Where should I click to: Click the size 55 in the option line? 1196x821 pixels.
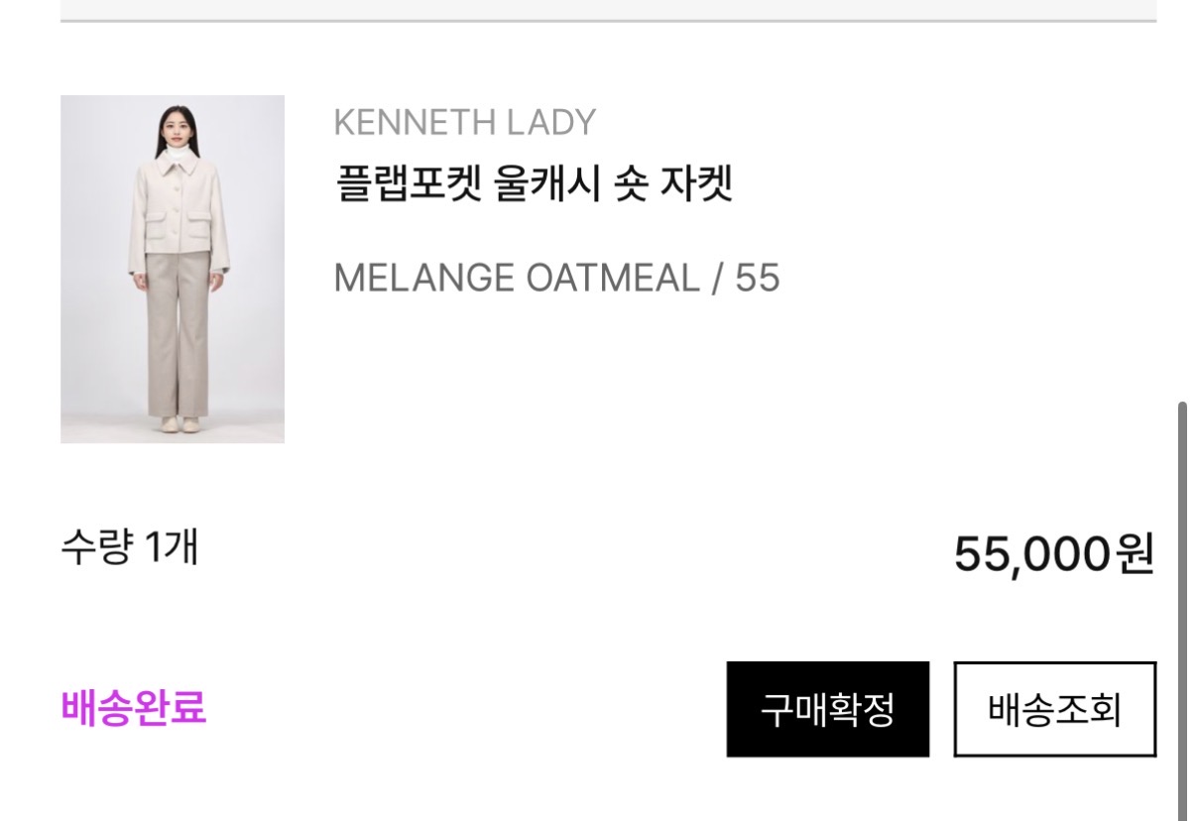coord(758,279)
